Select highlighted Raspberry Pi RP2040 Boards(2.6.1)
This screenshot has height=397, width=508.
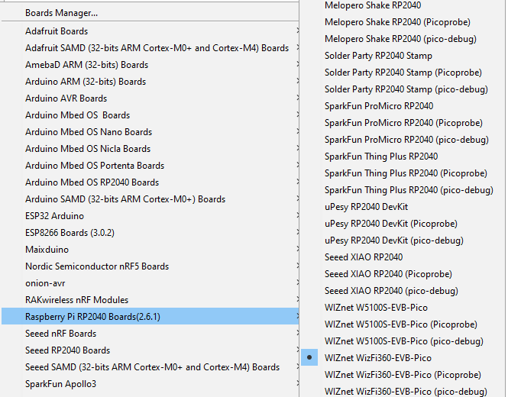150,317
